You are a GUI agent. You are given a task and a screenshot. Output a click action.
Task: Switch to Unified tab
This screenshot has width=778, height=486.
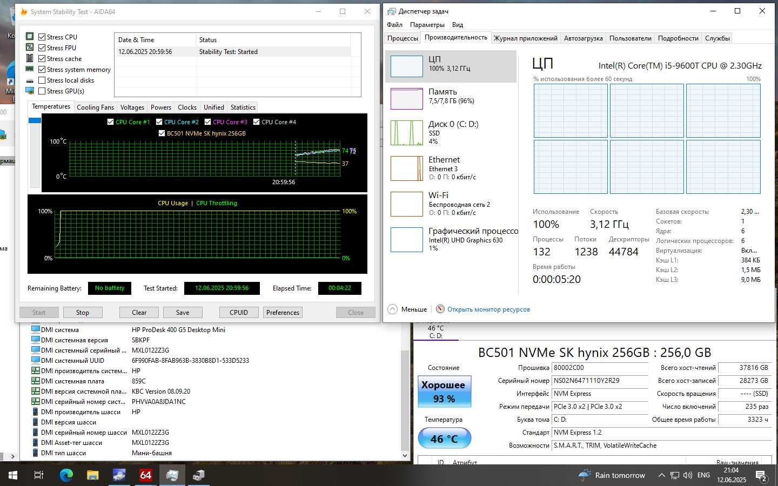[x=214, y=107]
